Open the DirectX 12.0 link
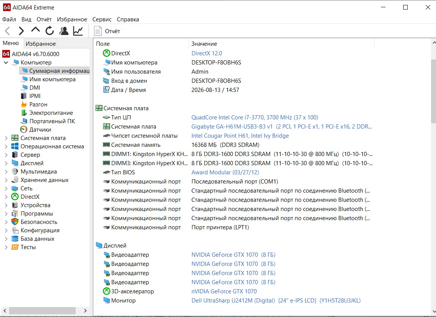The image size is (436, 317). (207, 53)
